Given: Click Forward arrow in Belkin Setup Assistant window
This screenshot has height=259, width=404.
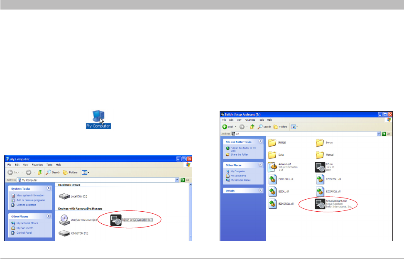Looking at the screenshot, I should [242, 127].
